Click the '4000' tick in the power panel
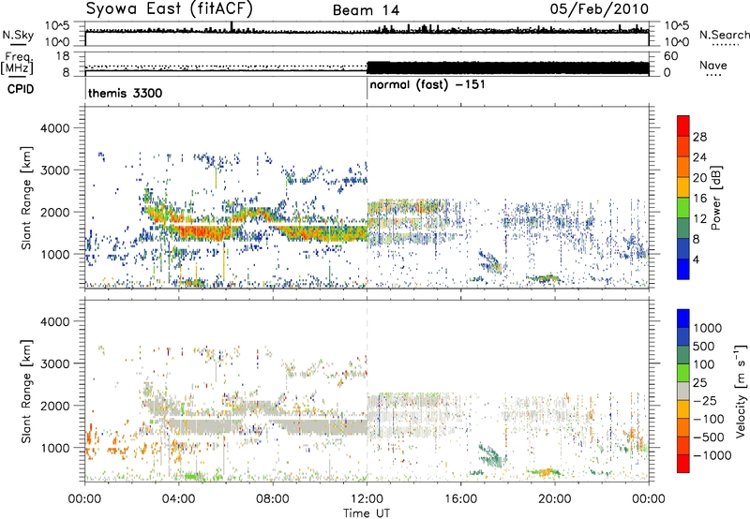Screen dimensions: 750x519 (55, 128)
